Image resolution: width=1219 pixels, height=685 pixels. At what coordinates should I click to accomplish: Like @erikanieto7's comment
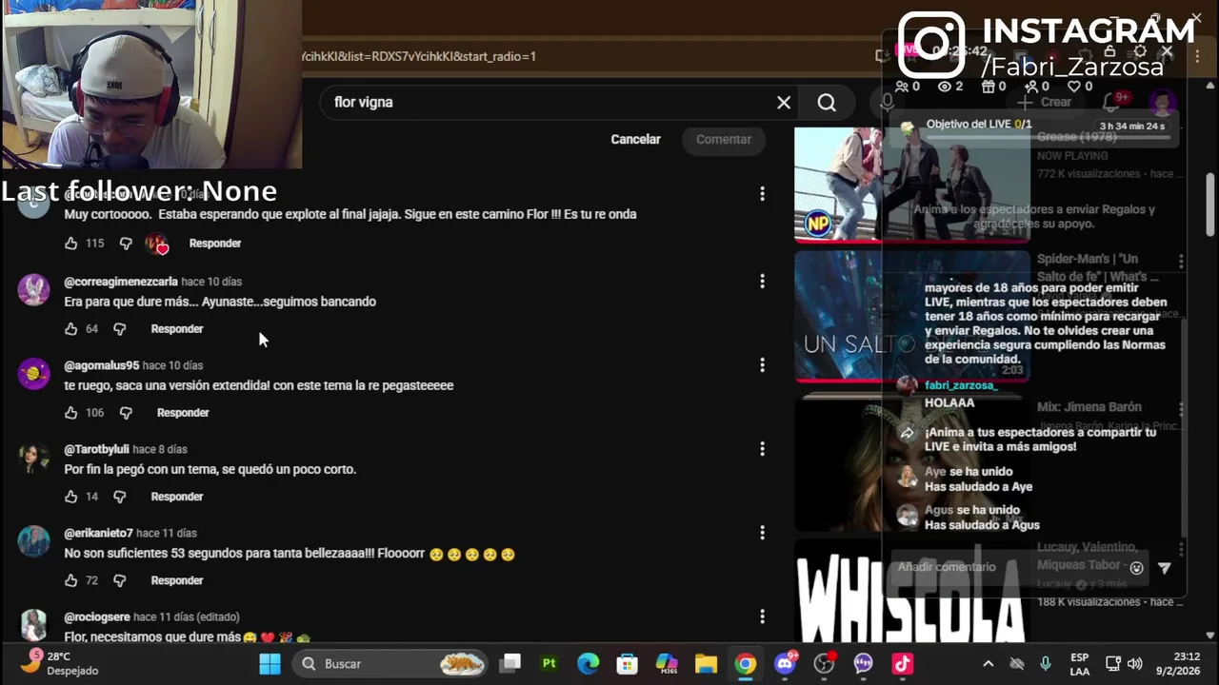71,580
